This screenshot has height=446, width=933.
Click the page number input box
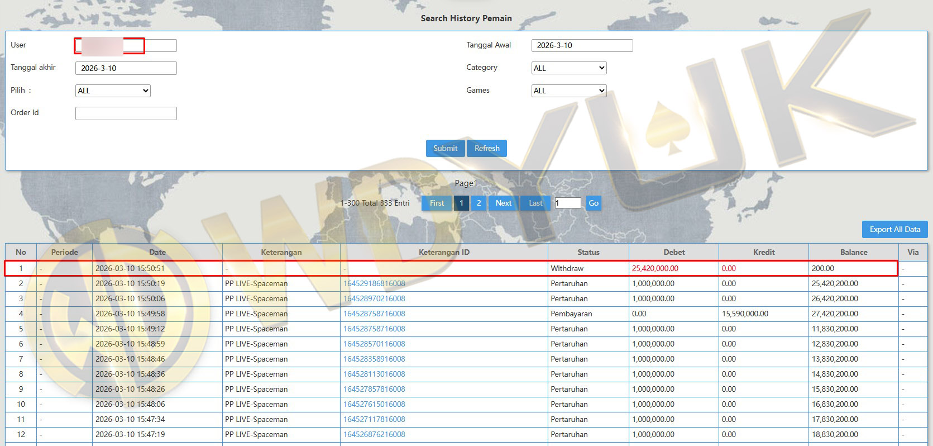click(x=567, y=203)
